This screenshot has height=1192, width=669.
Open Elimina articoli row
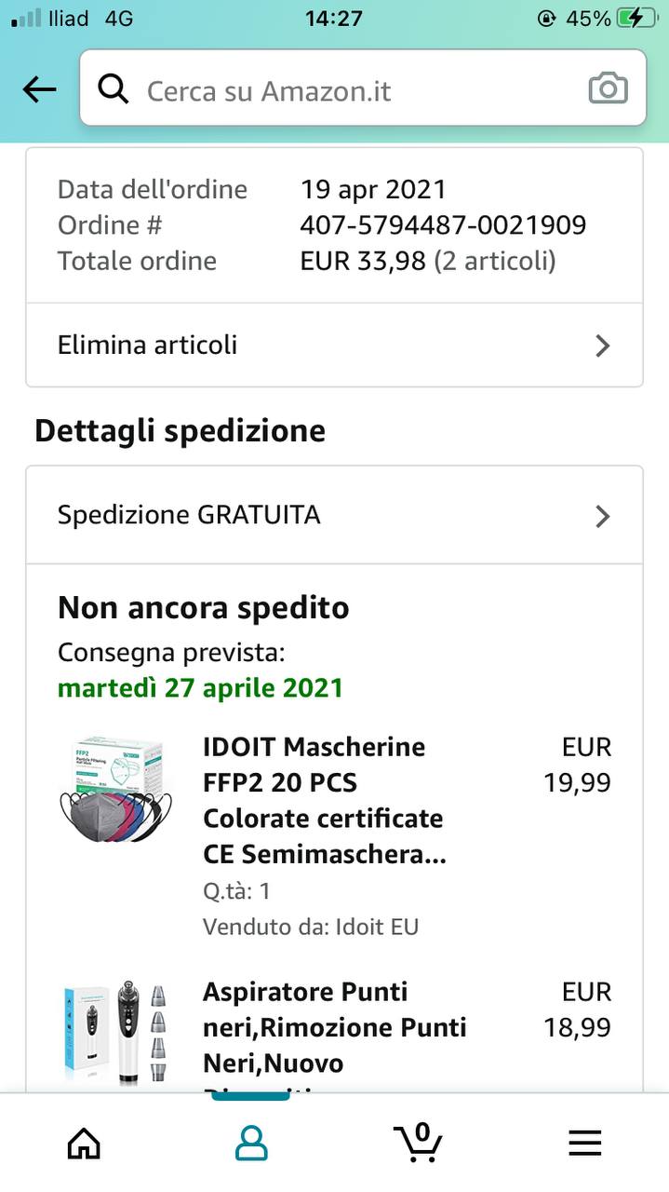pyautogui.click(x=279, y=345)
